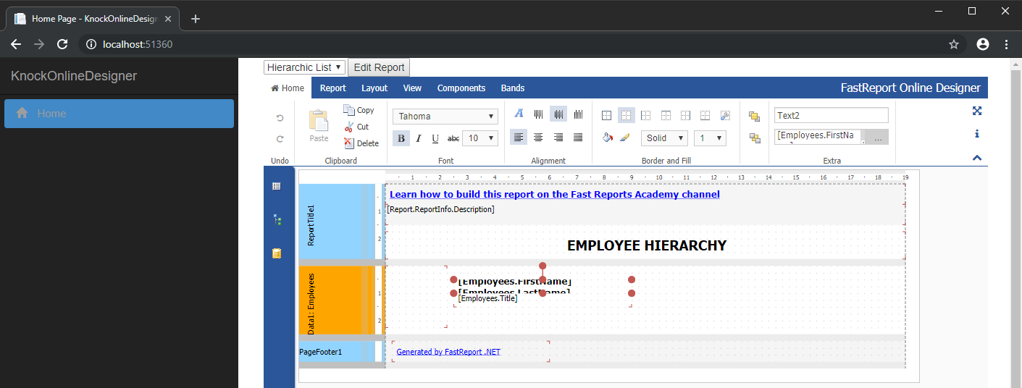Click the Generated by FastReport .NET link
Viewport: 1022px width, 388px height.
(x=448, y=352)
